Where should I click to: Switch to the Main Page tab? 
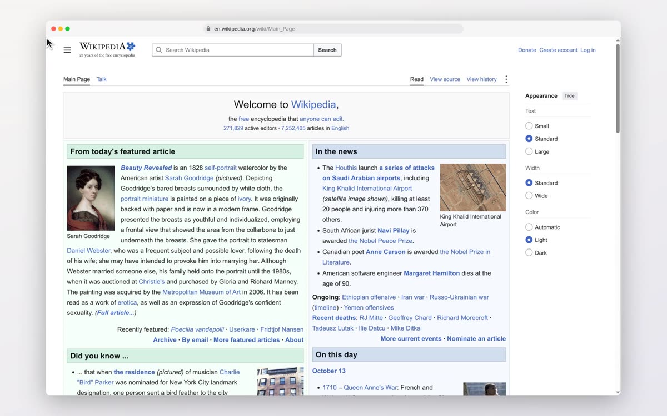[x=77, y=79]
